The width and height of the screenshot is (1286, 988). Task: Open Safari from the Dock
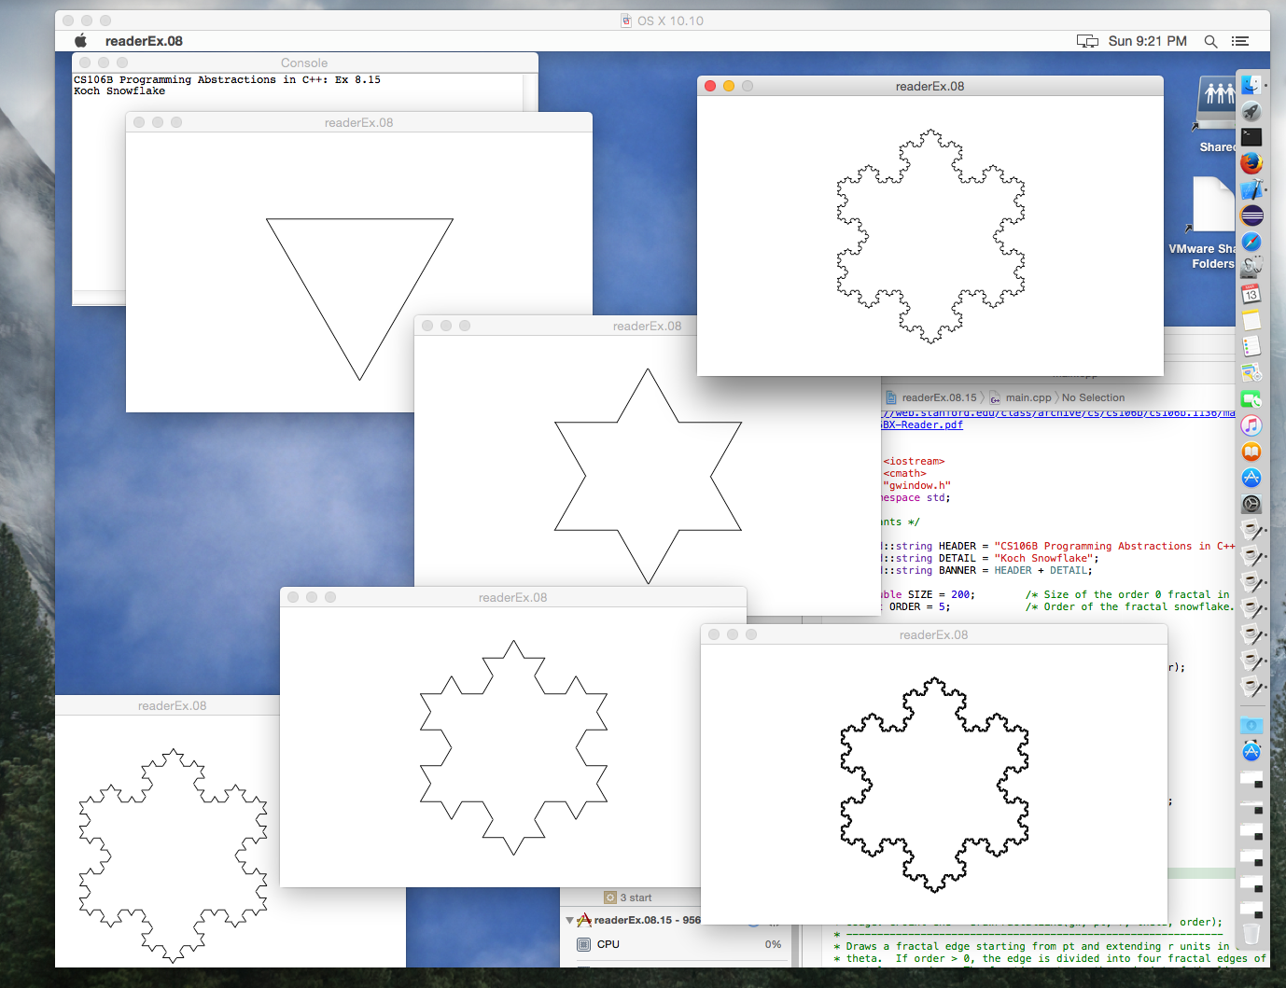pyautogui.click(x=1251, y=242)
